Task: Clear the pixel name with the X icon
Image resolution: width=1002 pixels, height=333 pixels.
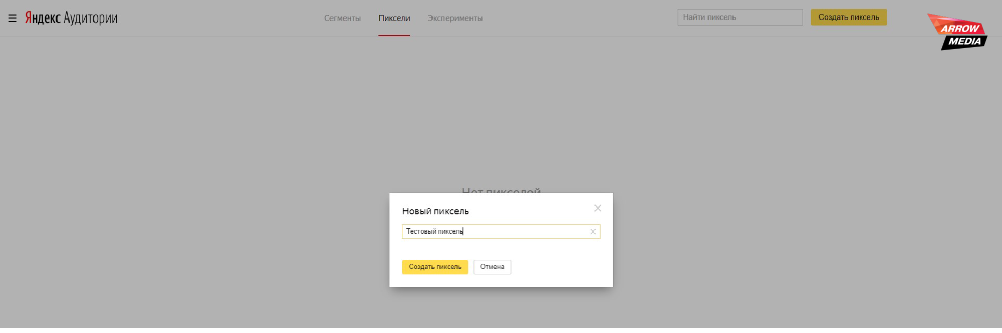Action: pyautogui.click(x=593, y=232)
